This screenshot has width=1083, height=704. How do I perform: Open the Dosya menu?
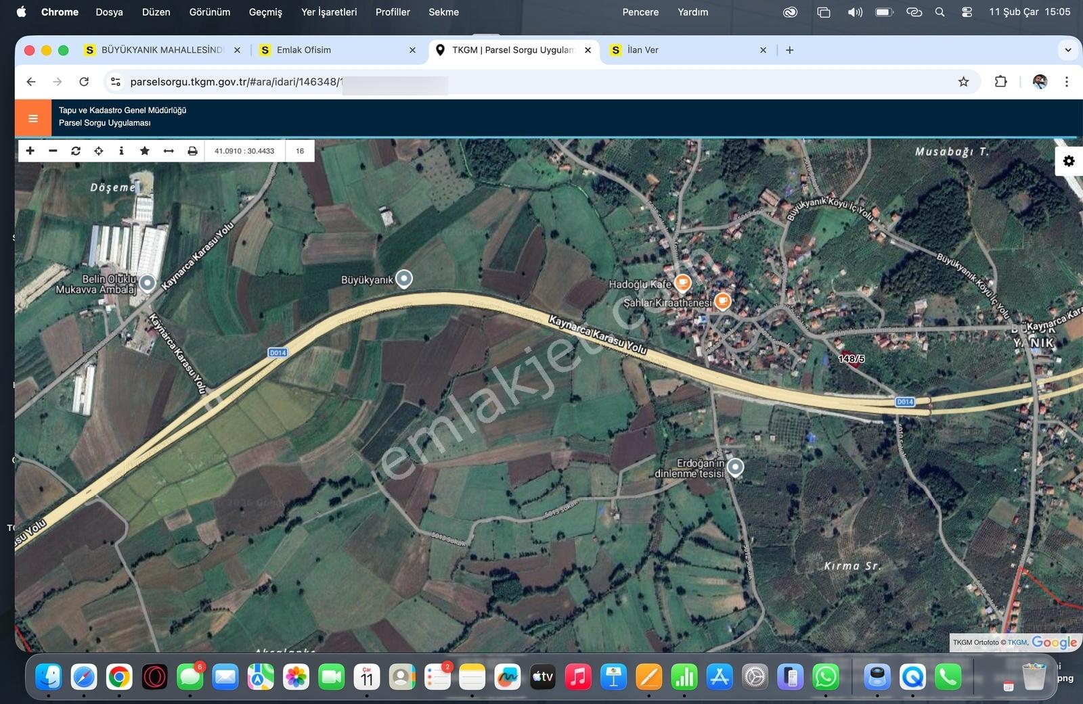coord(109,12)
